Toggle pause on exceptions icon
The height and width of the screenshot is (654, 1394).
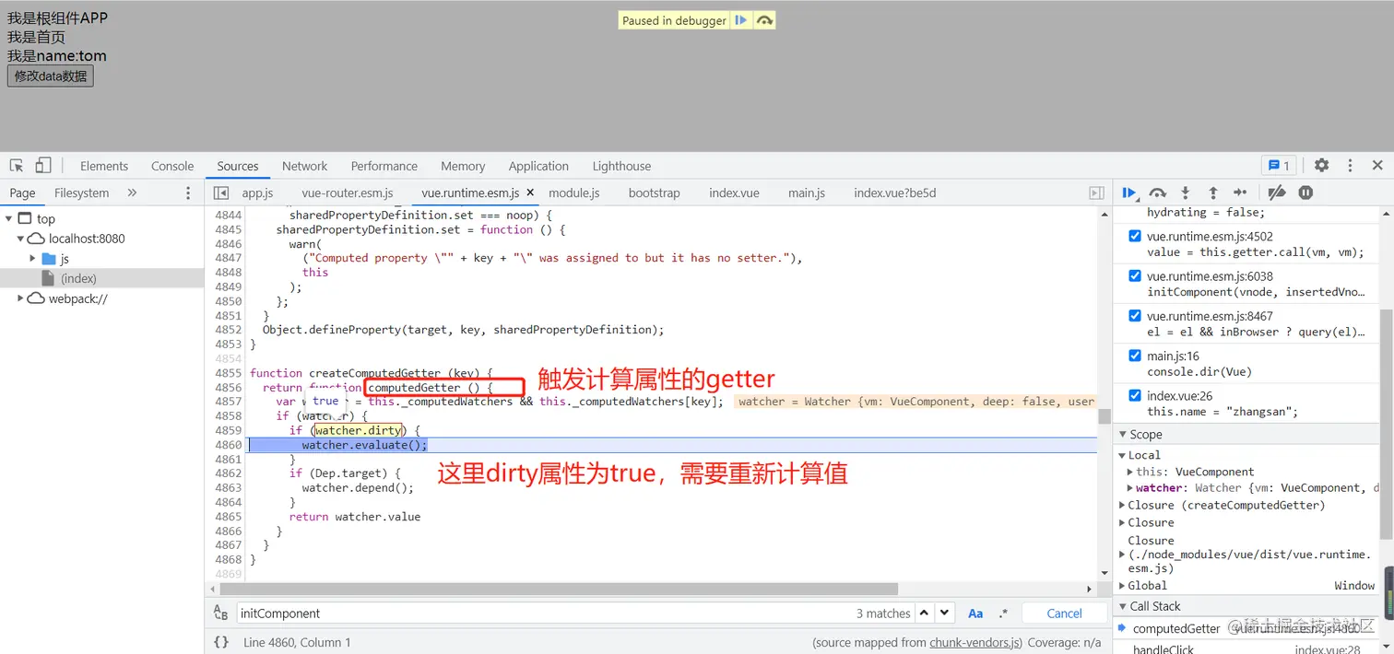pyautogui.click(x=1305, y=193)
